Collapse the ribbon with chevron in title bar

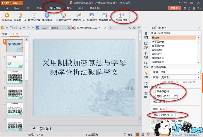pyautogui.click(x=179, y=3)
